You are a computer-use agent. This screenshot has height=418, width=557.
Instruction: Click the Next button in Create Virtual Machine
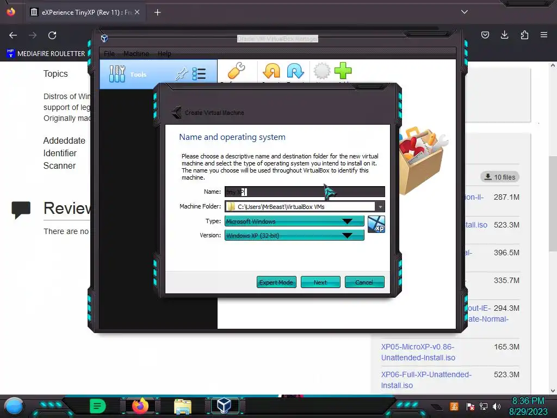(320, 282)
